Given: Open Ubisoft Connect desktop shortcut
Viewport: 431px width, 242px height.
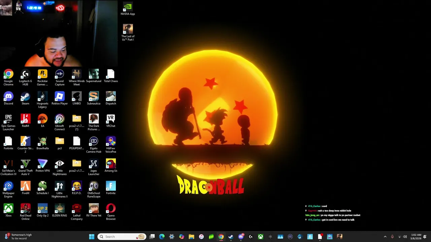Looking at the screenshot, I should (60, 123).
